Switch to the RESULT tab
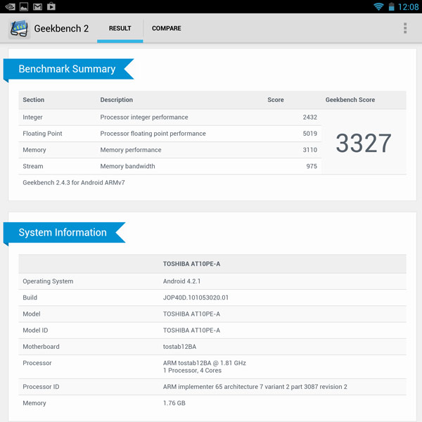Screen dimensions: 422x422 pos(120,29)
